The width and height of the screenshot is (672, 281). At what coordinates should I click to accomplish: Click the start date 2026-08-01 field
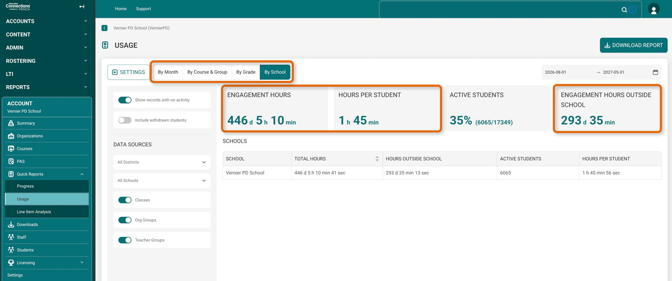tap(555, 72)
